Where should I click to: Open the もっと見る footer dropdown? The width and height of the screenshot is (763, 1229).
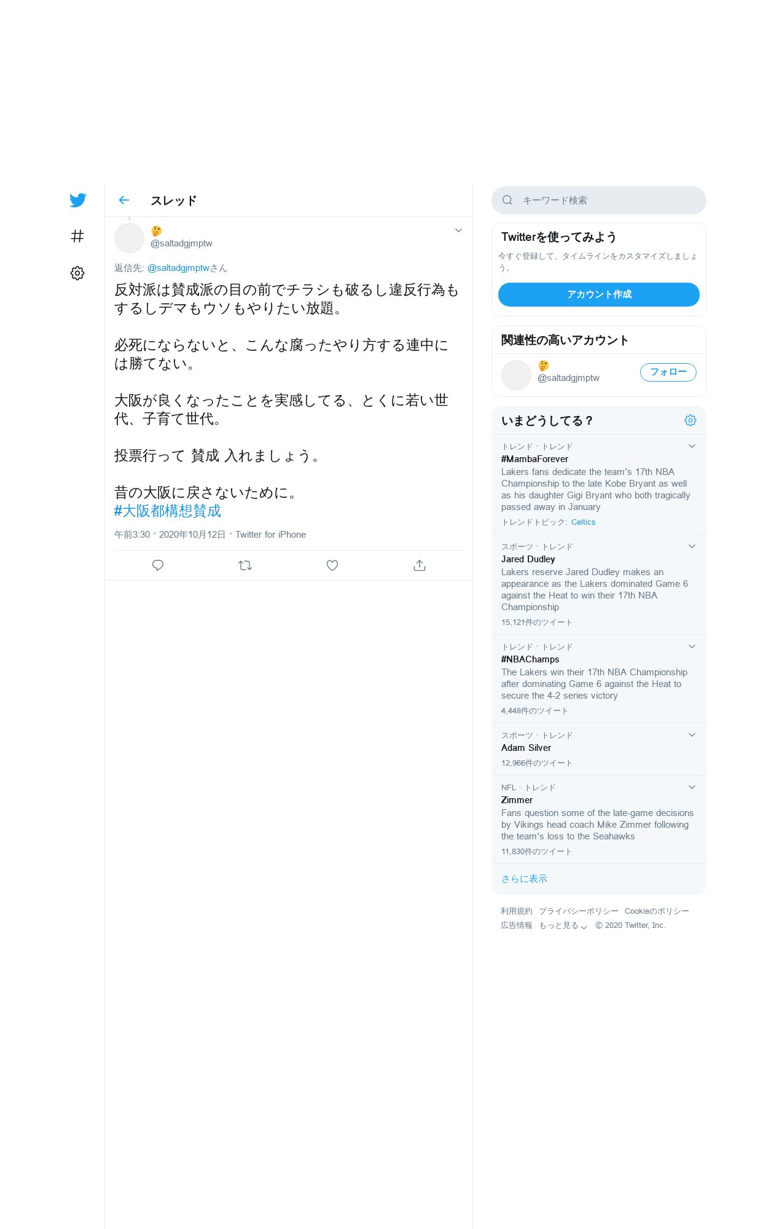(x=563, y=925)
